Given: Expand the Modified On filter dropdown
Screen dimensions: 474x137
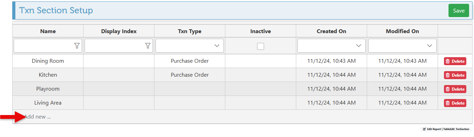Looking at the screenshot, I should pyautogui.click(x=402, y=46).
